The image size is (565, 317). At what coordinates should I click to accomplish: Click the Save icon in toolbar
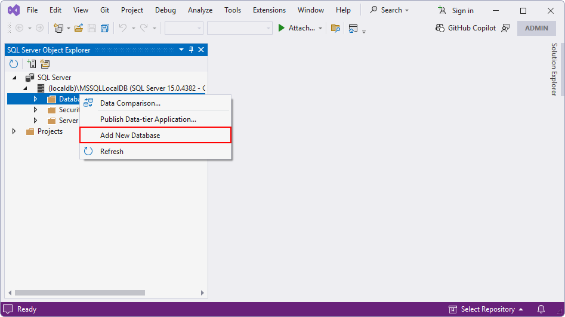point(92,28)
